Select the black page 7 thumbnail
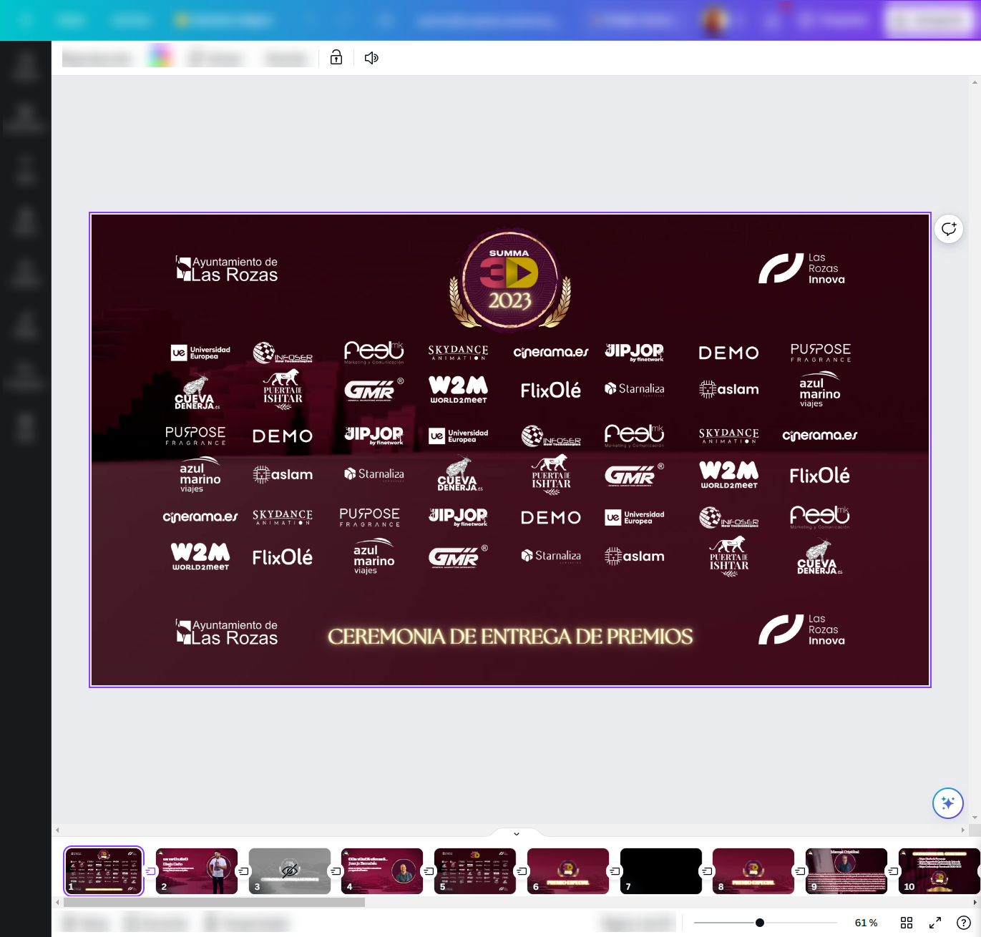981x937 pixels. pos(661,871)
